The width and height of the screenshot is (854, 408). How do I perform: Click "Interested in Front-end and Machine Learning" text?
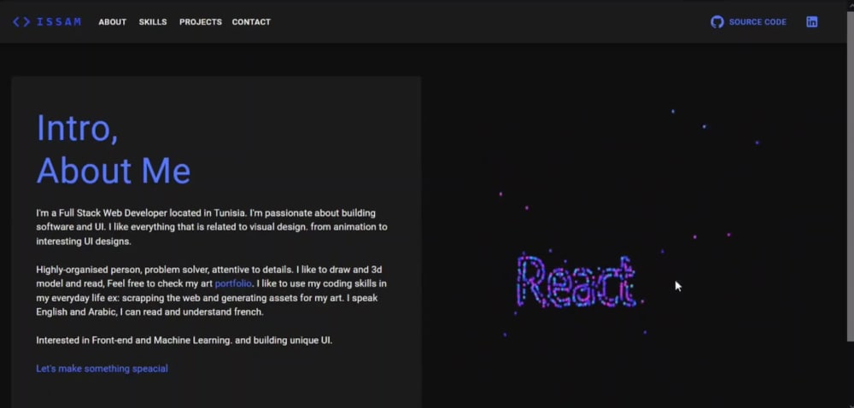[x=184, y=341]
